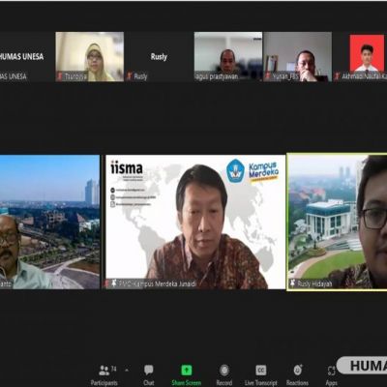Click muted mic icon on Tsuroyya's tile
The height and width of the screenshot is (387, 387).
60,76
